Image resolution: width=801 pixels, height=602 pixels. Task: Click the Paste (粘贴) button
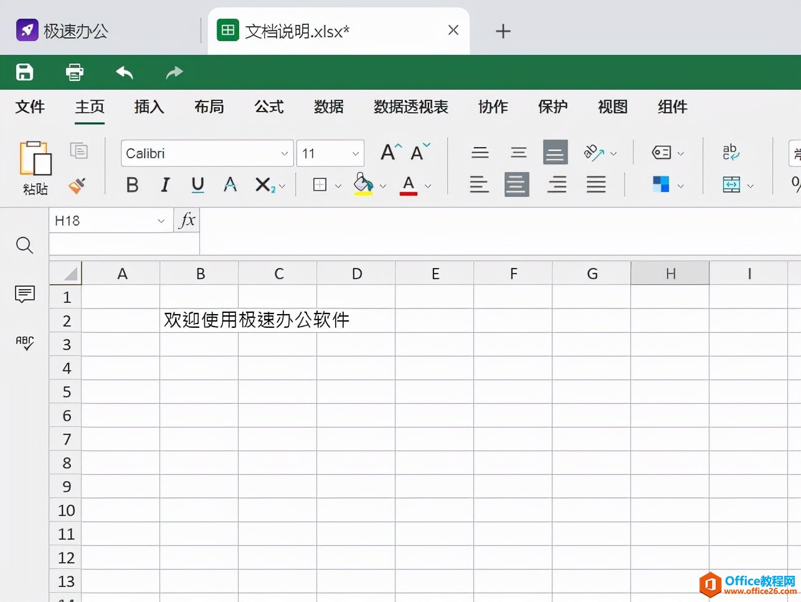pos(36,168)
